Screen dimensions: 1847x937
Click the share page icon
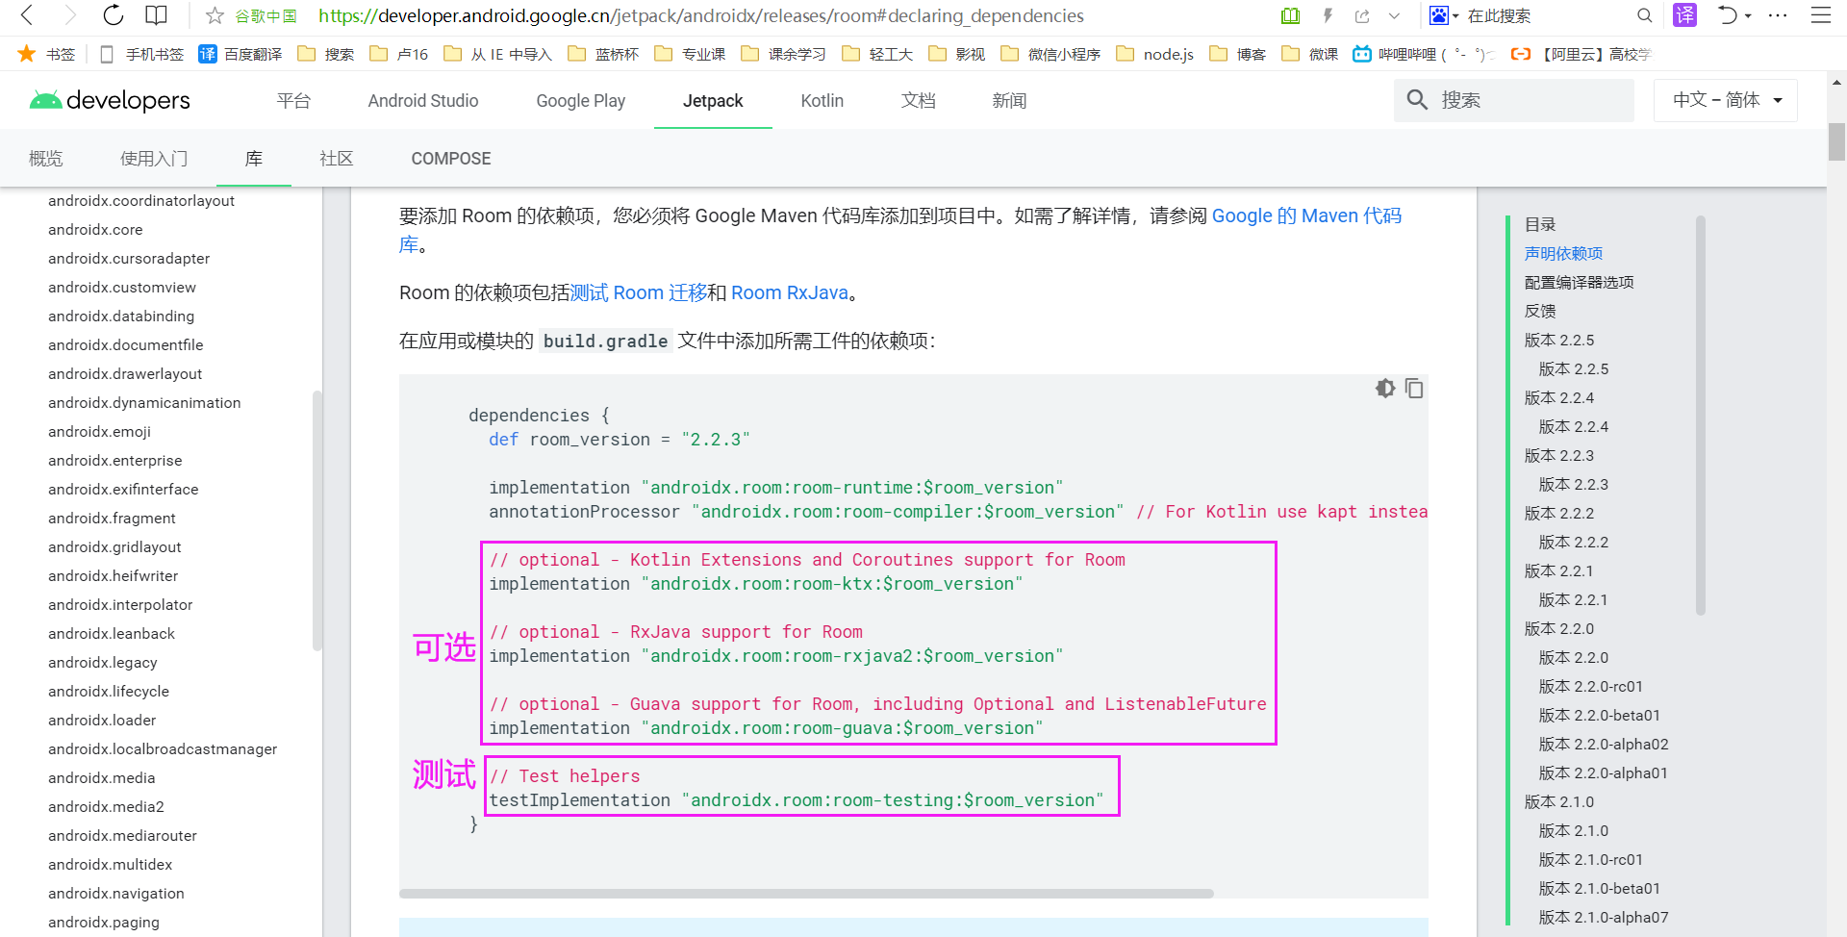click(x=1362, y=15)
